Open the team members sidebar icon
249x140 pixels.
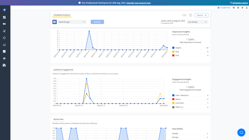click(x=4, y=58)
